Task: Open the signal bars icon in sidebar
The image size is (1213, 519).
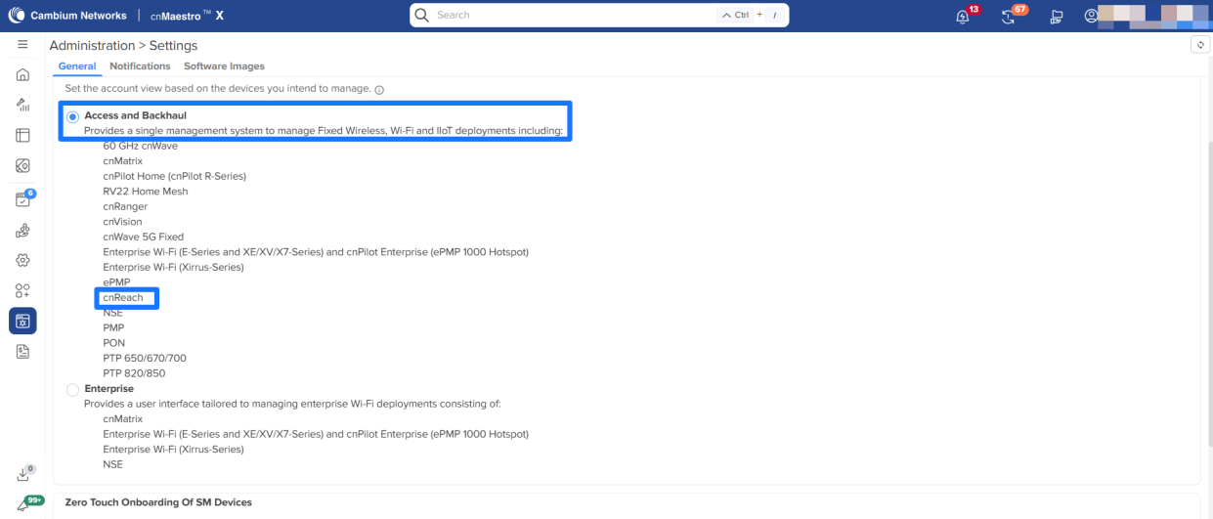Action: 22,105
